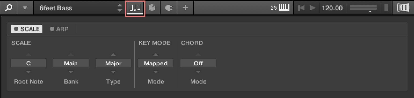The height and width of the screenshot is (98, 414).
Task: Click the transport play button
Action: tap(313, 8)
